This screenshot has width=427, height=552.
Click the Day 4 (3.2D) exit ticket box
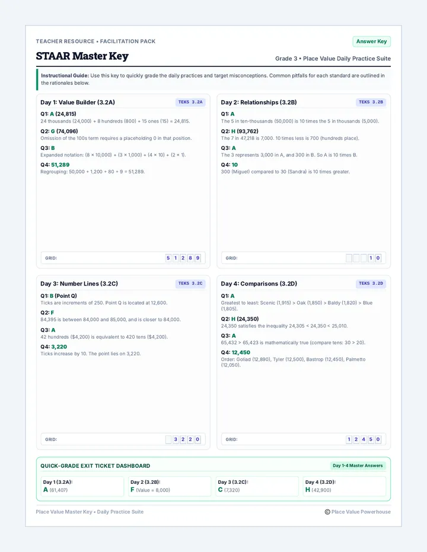[345, 486]
